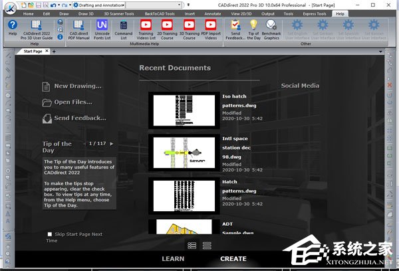Open the ADT Sample.dwg thumbnail

[x=184, y=226]
